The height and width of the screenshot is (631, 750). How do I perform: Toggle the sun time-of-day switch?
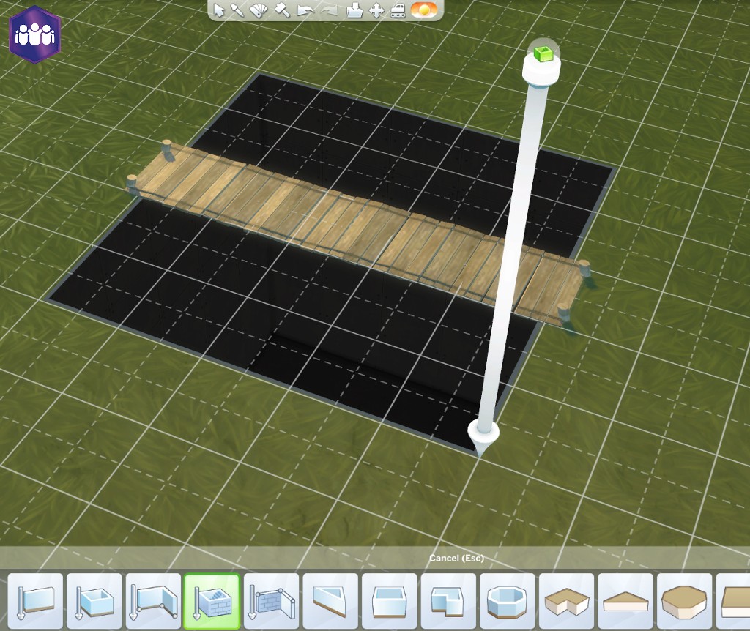point(423,10)
